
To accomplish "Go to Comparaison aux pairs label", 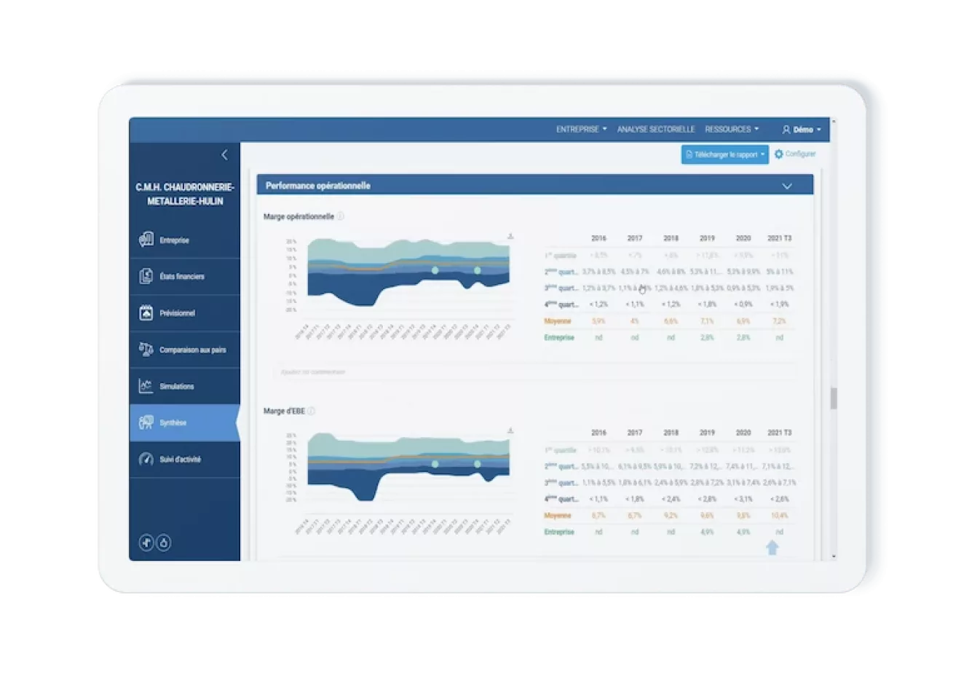I will (x=193, y=350).
